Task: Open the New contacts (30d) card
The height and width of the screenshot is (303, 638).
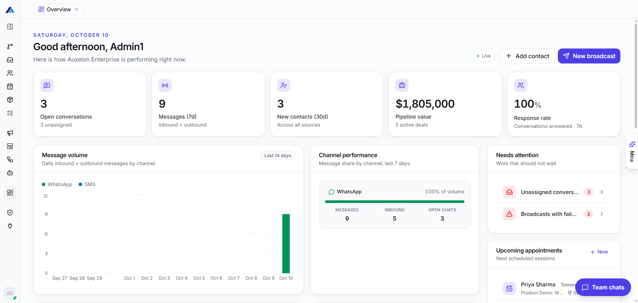Action: 327,104
